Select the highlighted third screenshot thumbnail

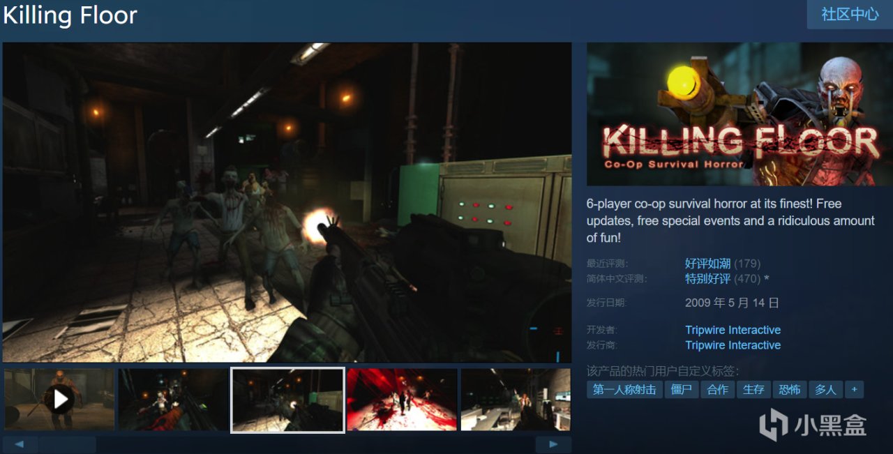pos(287,400)
